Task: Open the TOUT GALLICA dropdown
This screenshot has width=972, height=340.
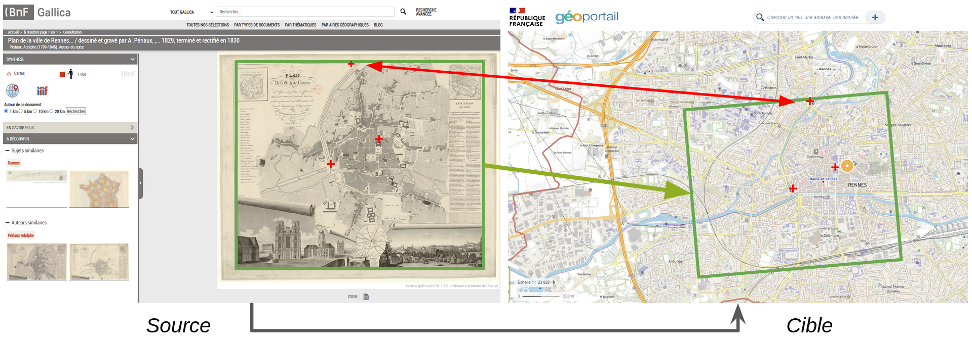Action: point(191,12)
